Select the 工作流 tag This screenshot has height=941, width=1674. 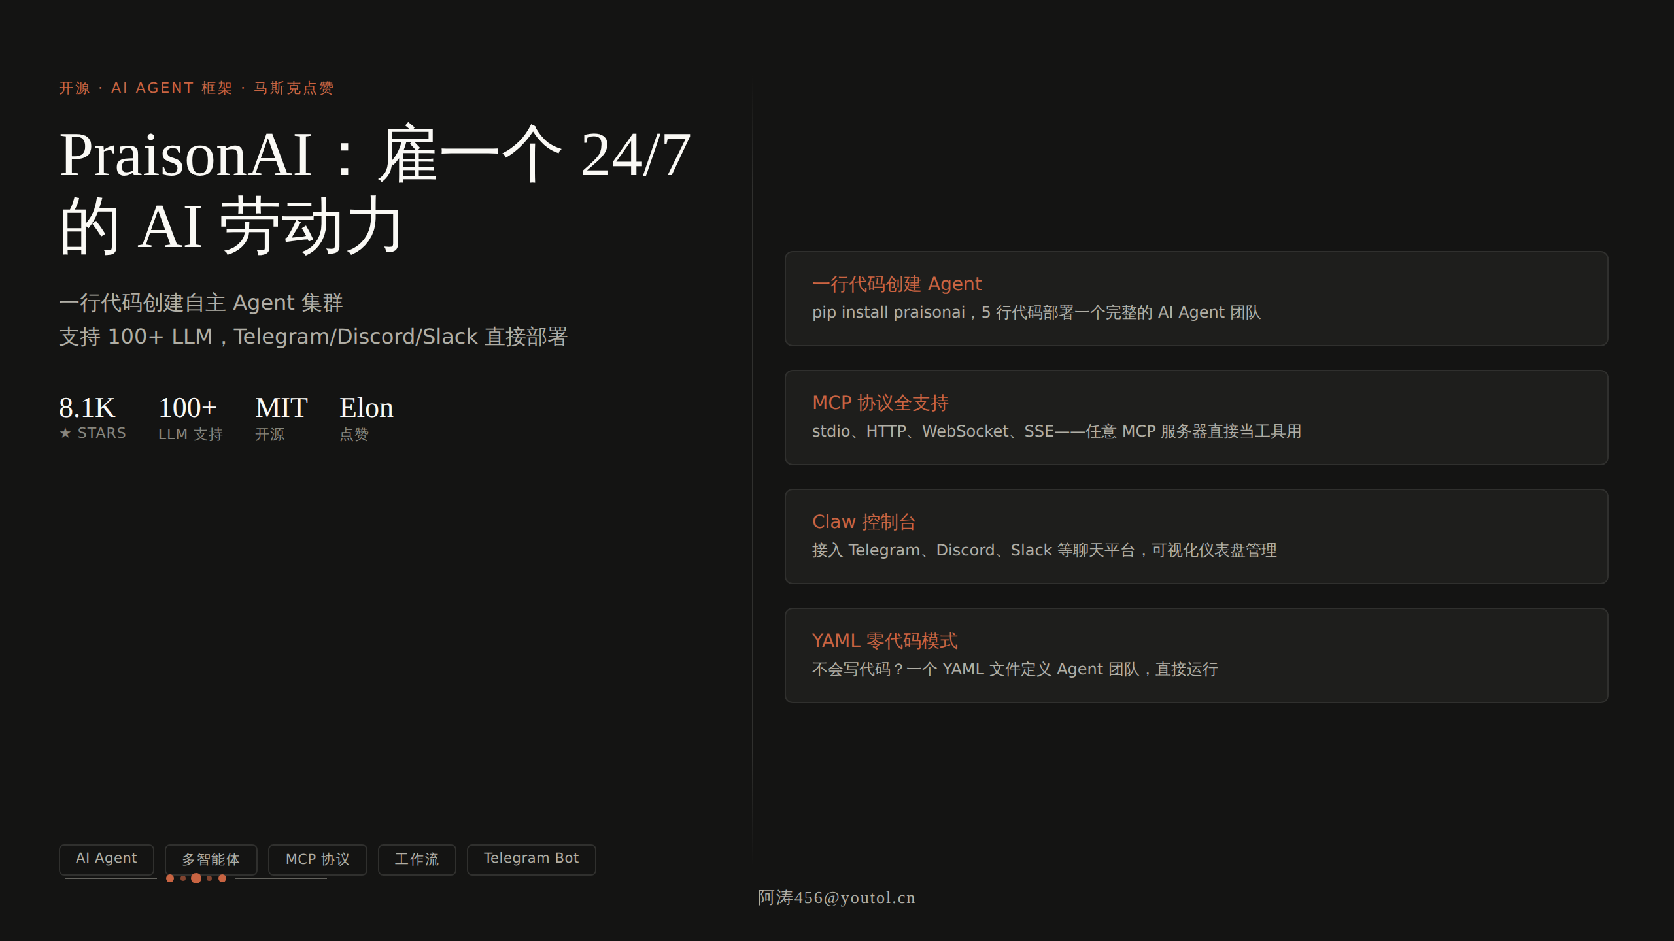[417, 859]
